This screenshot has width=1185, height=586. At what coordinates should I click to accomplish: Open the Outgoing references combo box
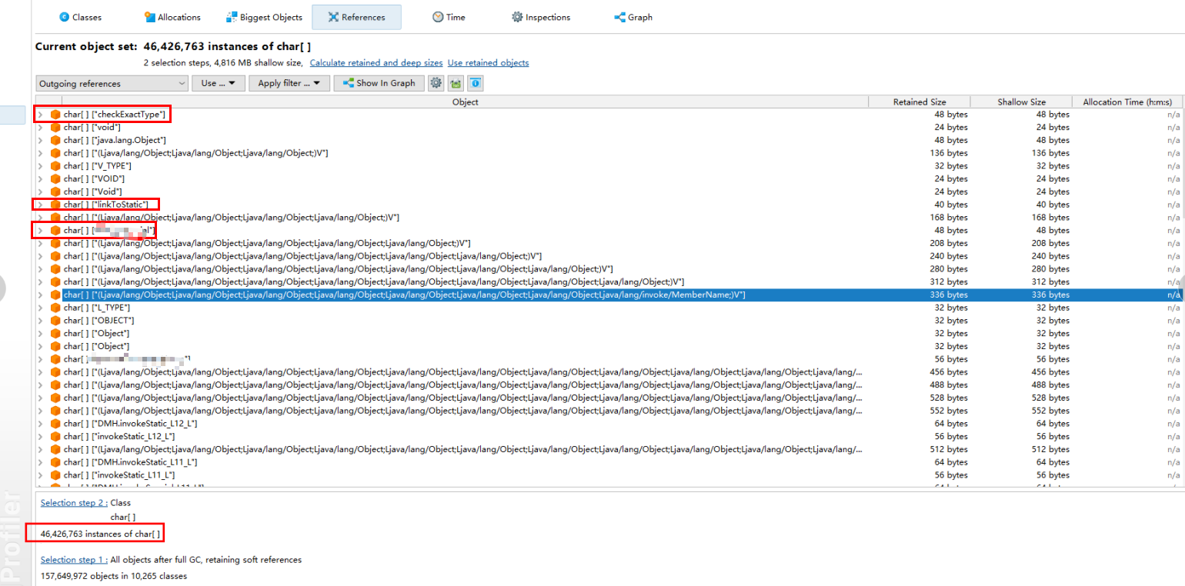112,83
